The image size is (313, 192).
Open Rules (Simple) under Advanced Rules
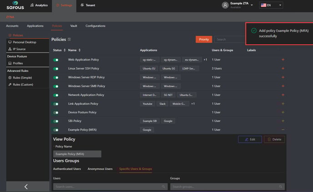[x=22, y=78]
